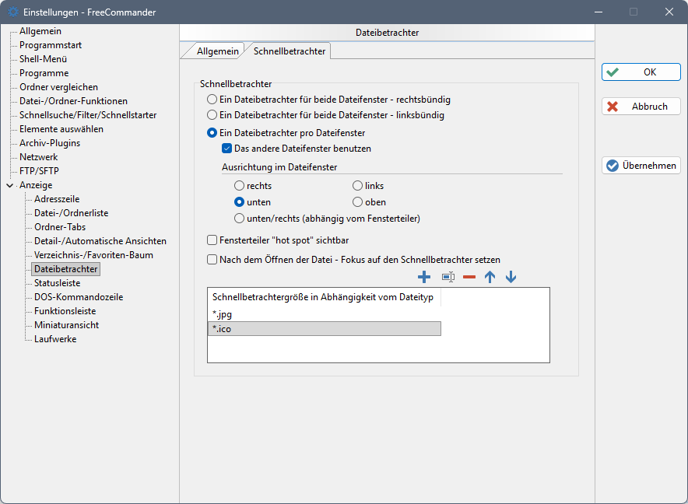Click the FreeCommander settings title icon
688x504 pixels.
[x=12, y=12]
